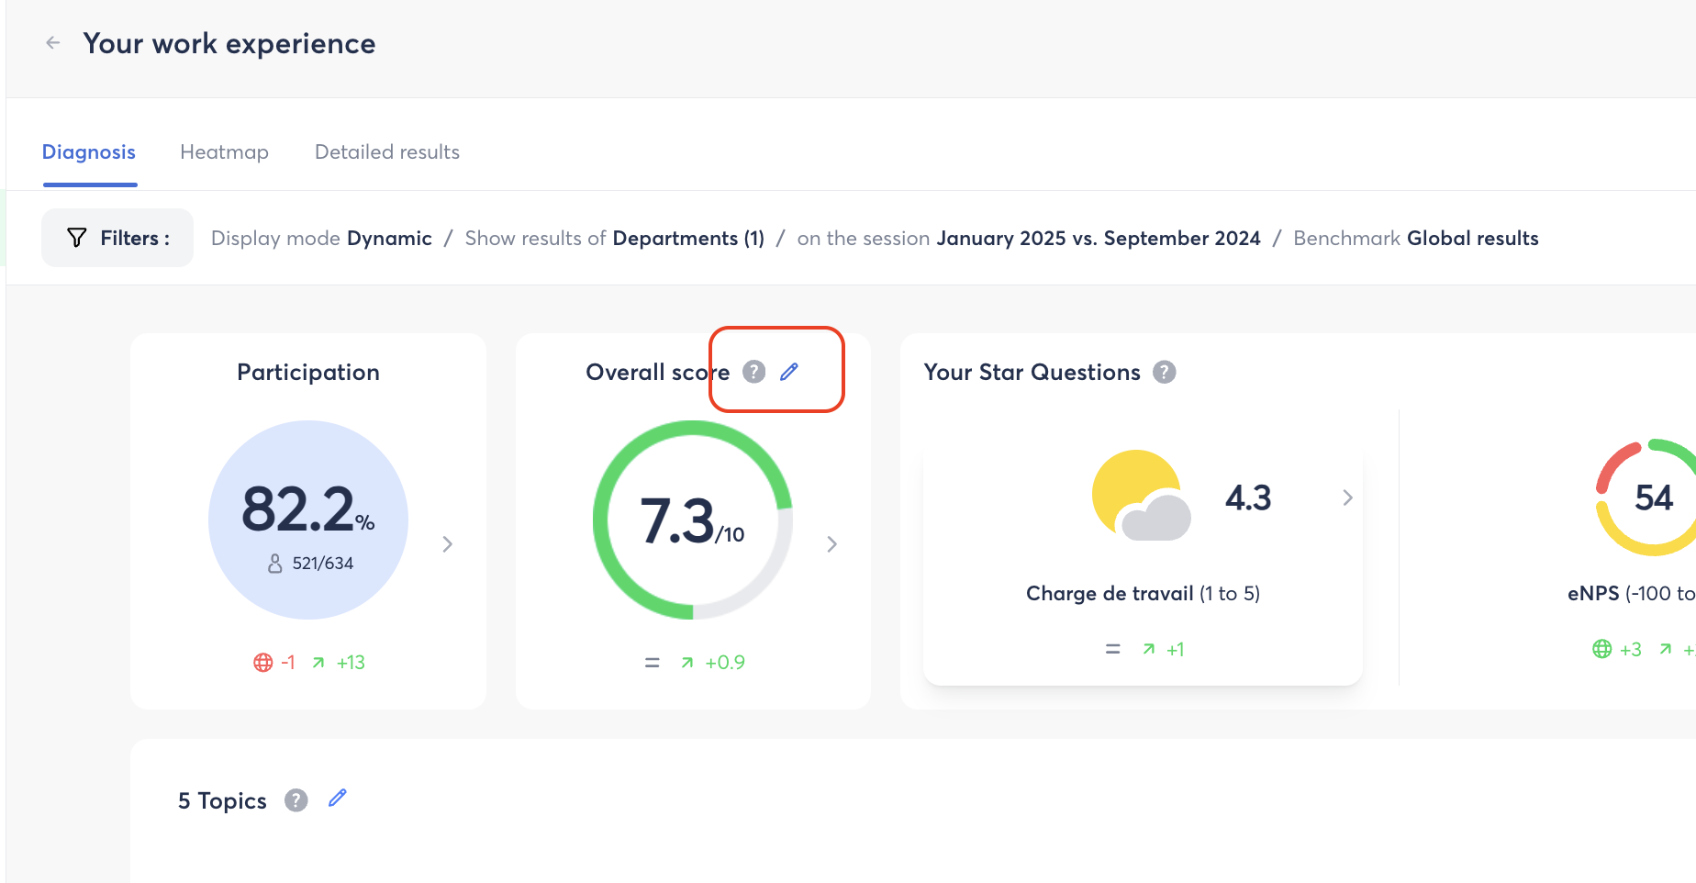This screenshot has height=883, width=1696.
Task: Click the 7.3/10 overall score gauge
Action: 693,520
